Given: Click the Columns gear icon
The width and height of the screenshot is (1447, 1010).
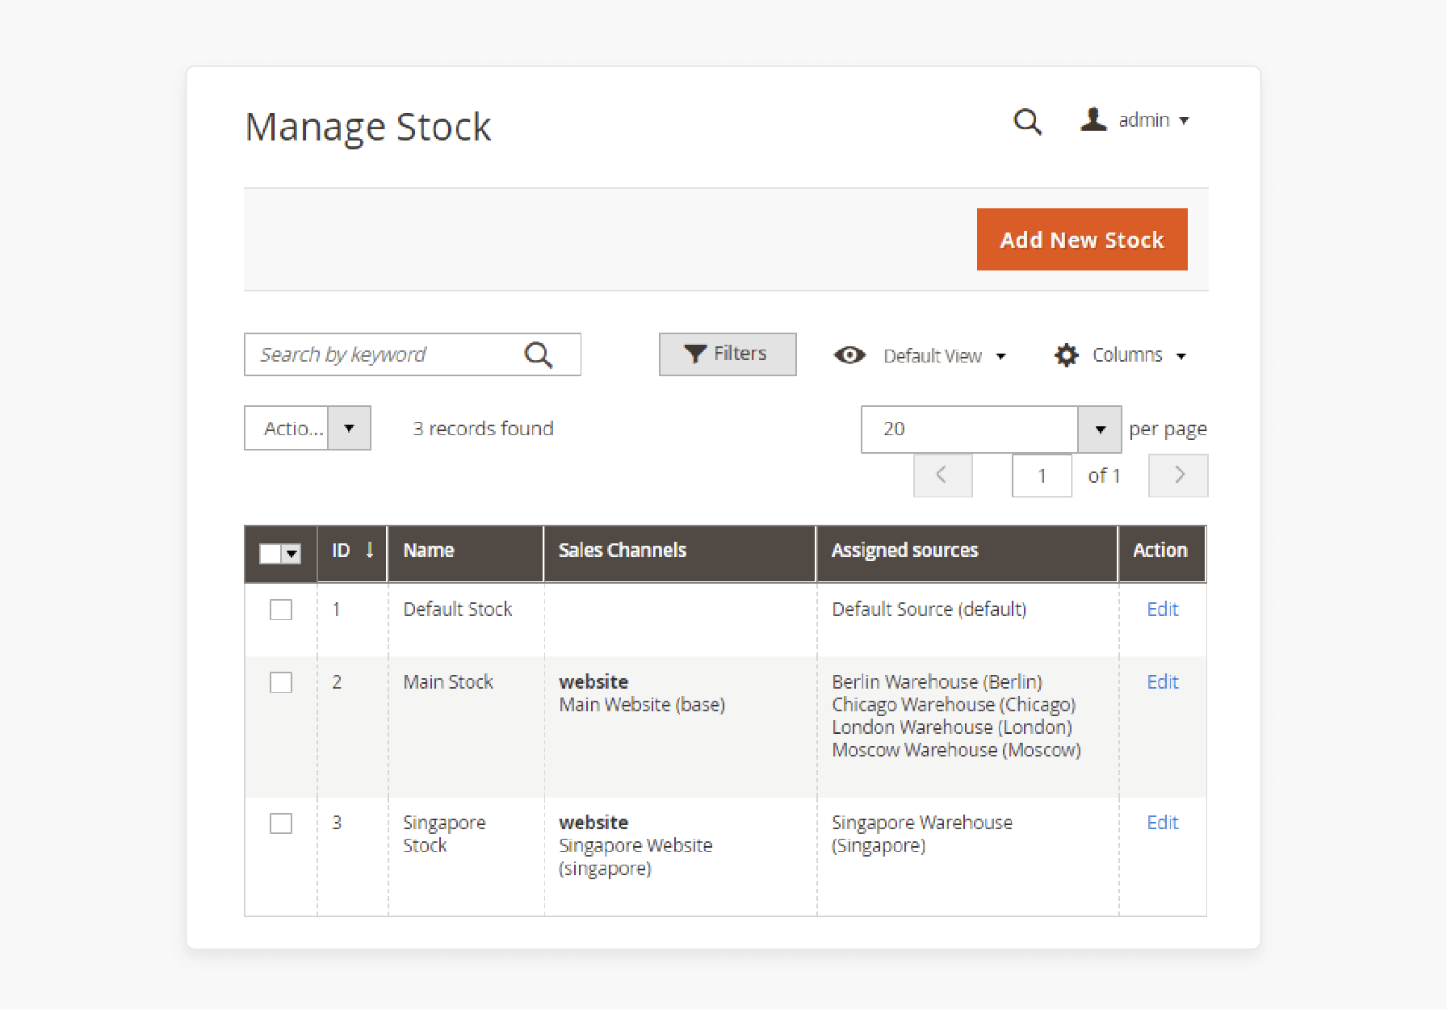Looking at the screenshot, I should pyautogui.click(x=1066, y=355).
